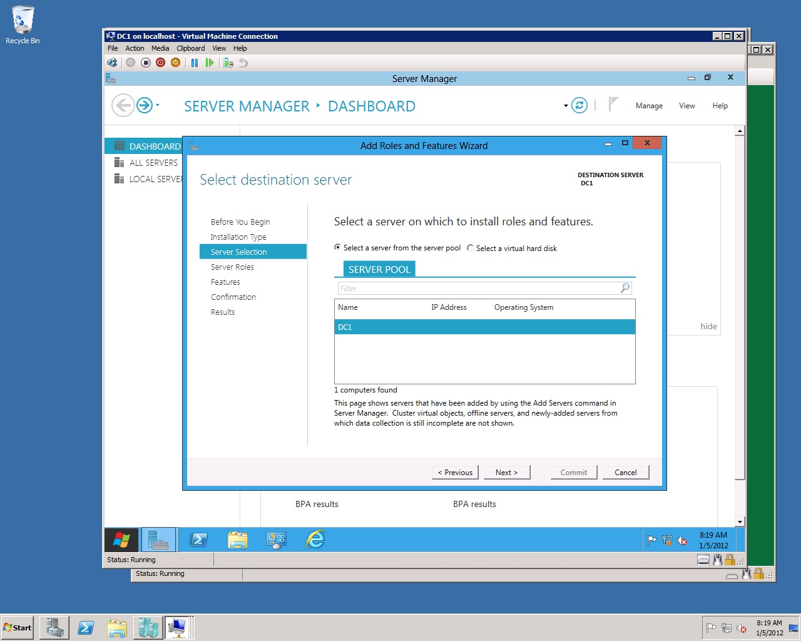801x641 pixels.
Task: Open File Explorer on guest taskbar
Action: point(237,540)
